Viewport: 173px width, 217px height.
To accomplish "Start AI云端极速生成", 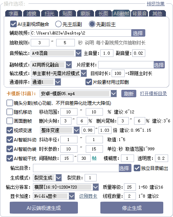I will pos(44,208).
